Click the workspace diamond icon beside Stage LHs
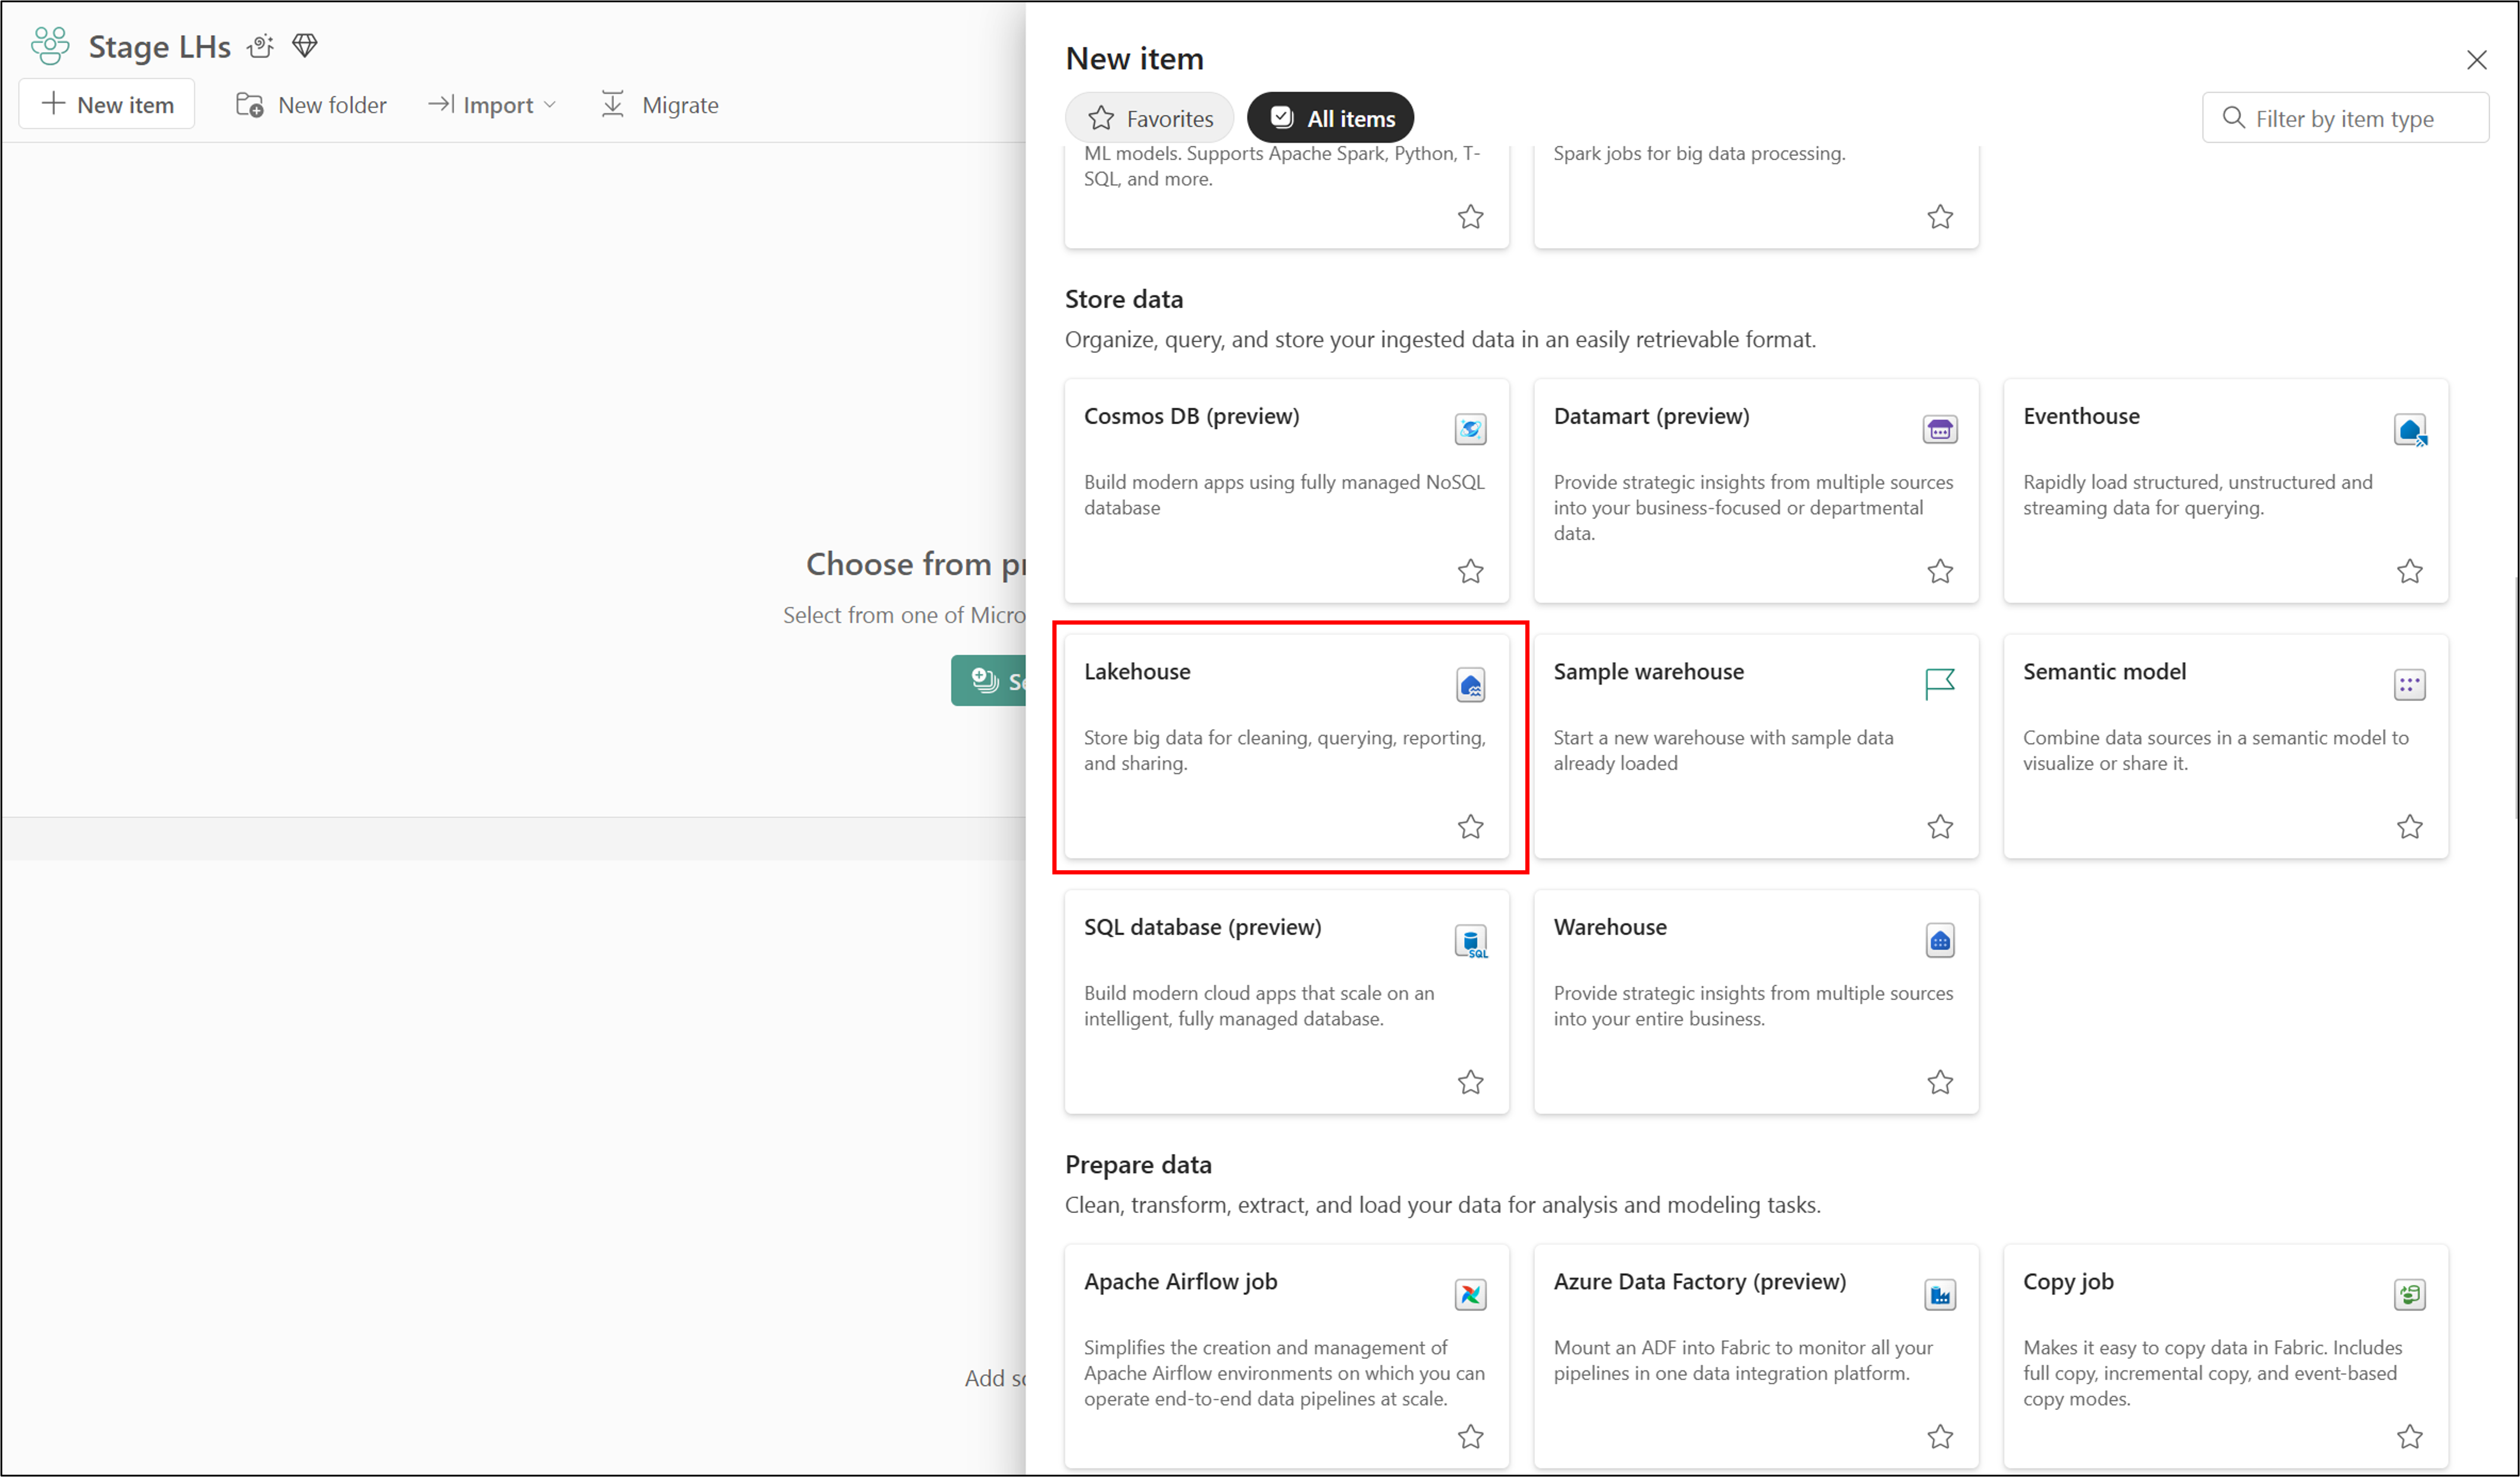Screen dimensions: 2520x1477 coord(305,45)
